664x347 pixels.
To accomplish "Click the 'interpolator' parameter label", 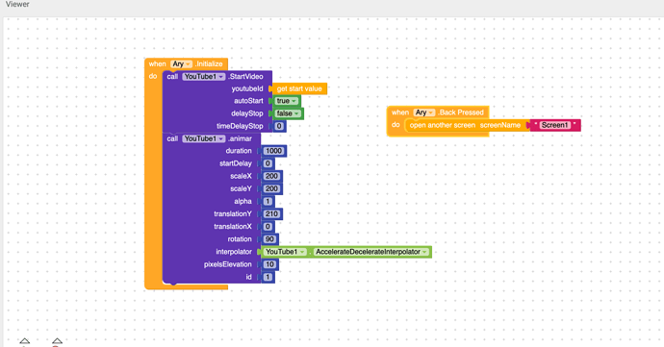I will click(234, 252).
